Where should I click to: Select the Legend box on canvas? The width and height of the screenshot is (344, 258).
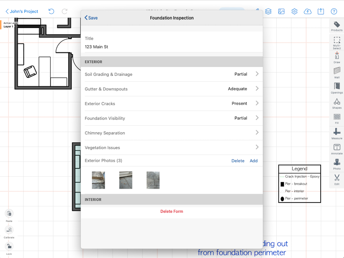(x=299, y=183)
